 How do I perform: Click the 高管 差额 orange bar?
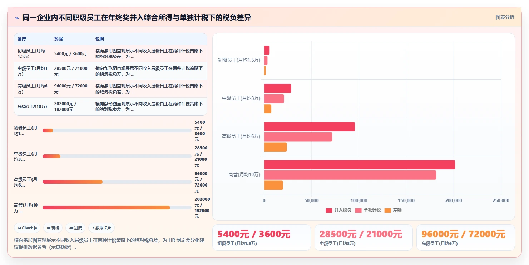click(x=273, y=185)
